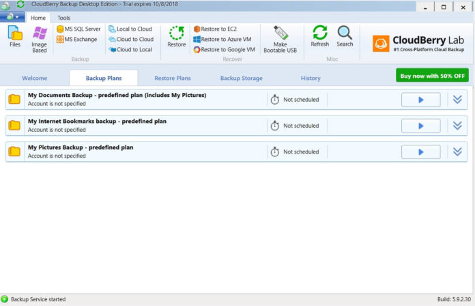The height and width of the screenshot is (306, 475).
Task: Open the Welcome tab
Action: [35, 79]
